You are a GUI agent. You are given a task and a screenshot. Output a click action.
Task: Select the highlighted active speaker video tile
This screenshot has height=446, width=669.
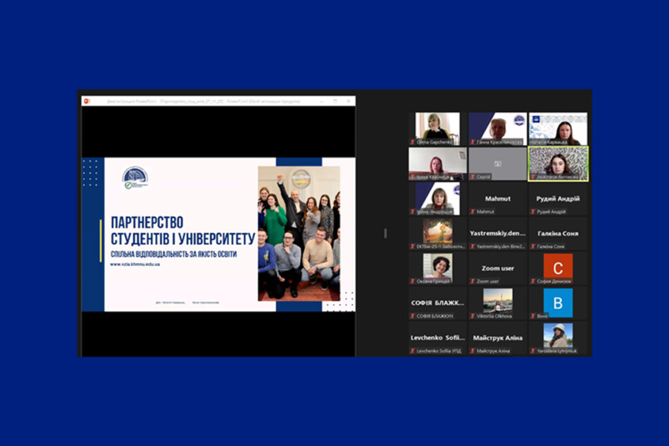[x=558, y=163]
